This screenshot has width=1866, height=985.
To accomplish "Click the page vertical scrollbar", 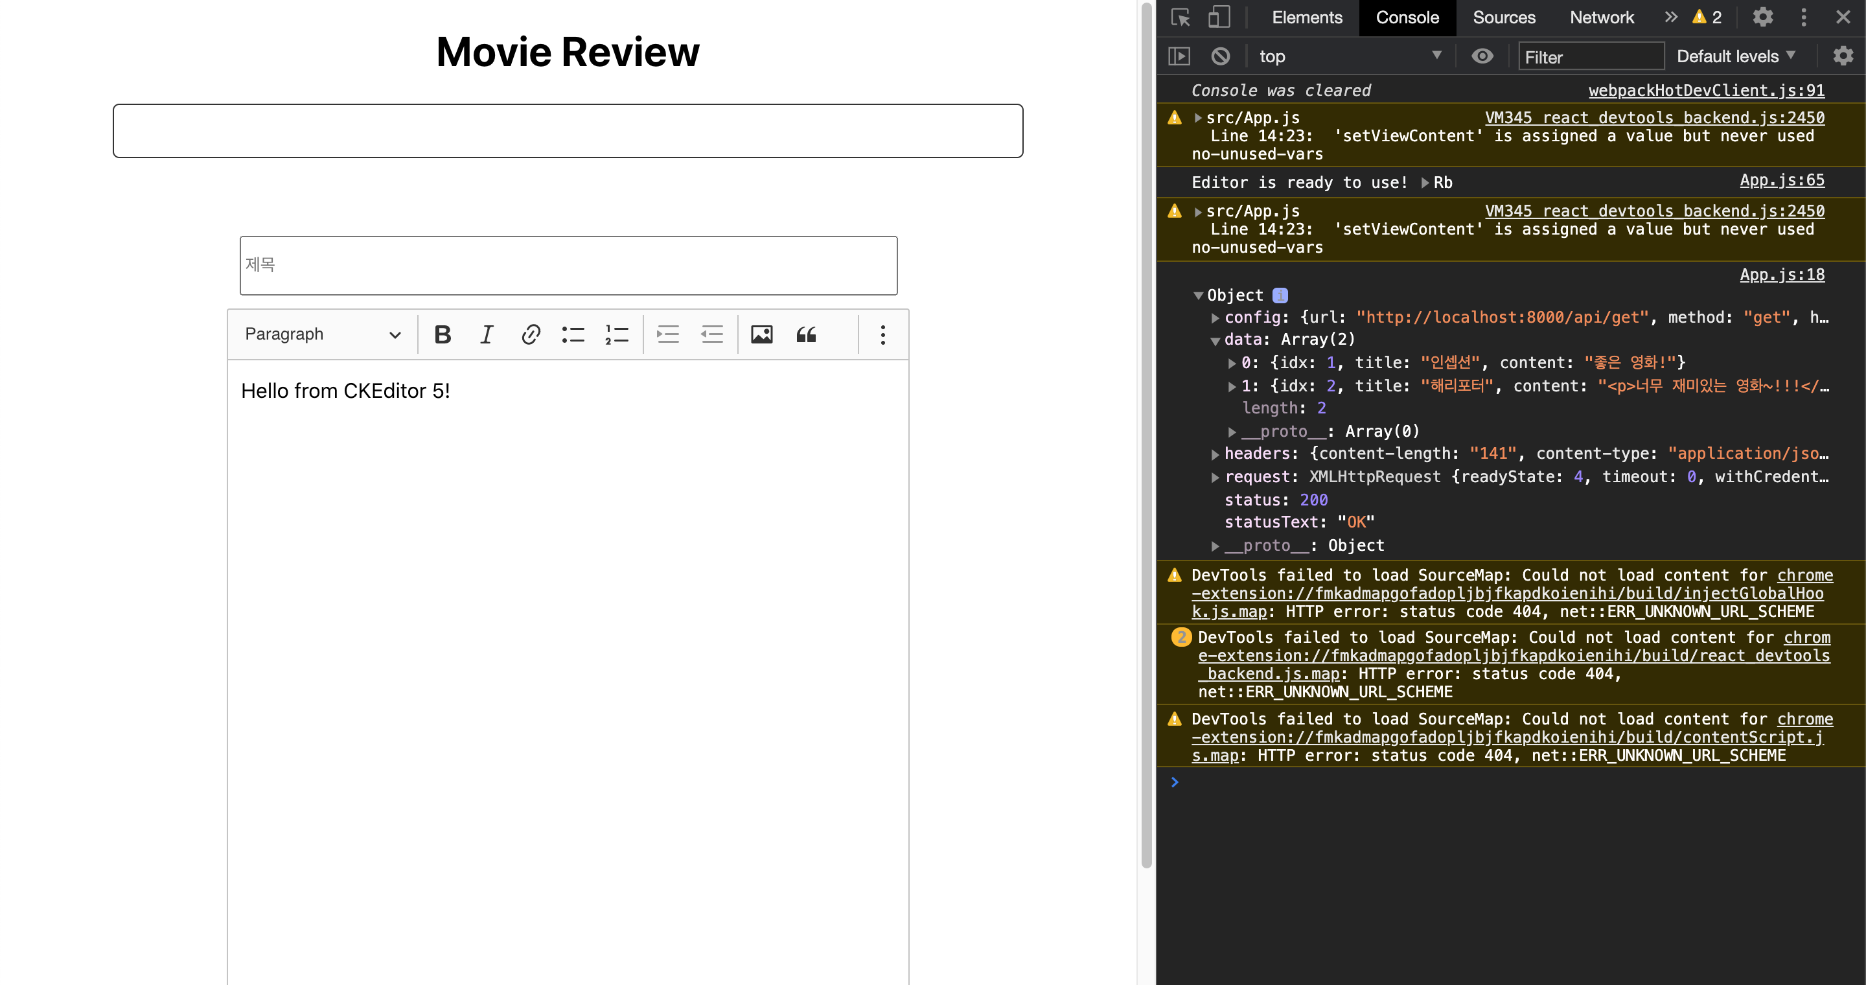I will 1146,435.
